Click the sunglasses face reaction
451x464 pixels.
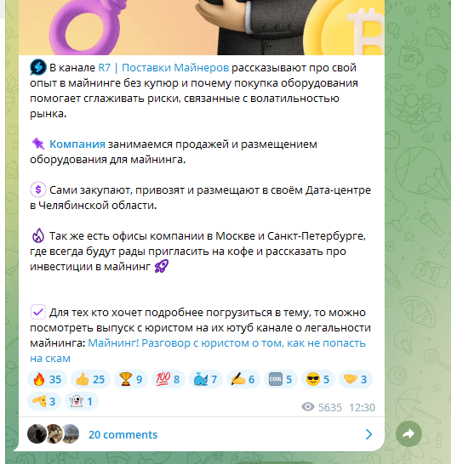coord(318,379)
